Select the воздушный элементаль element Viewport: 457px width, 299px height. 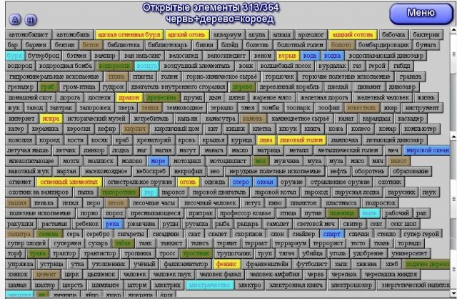pyautogui.click(x=197, y=66)
